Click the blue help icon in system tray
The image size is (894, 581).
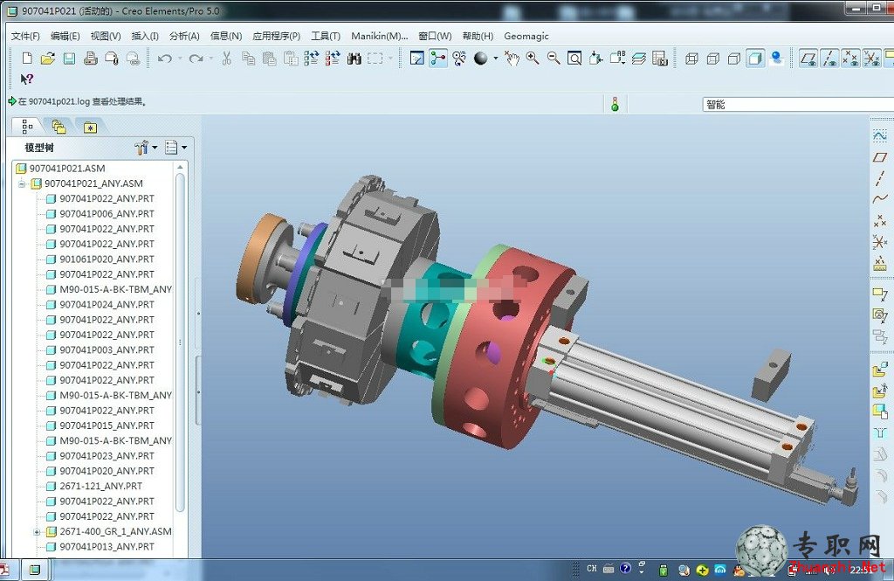(625, 568)
